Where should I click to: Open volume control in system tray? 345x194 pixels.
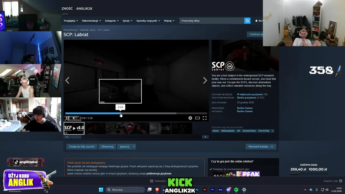coord(327,190)
